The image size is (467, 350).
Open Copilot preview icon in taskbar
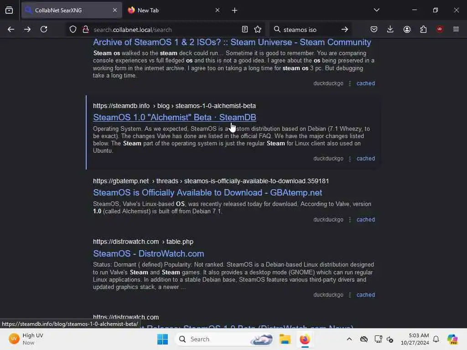tap(452, 339)
